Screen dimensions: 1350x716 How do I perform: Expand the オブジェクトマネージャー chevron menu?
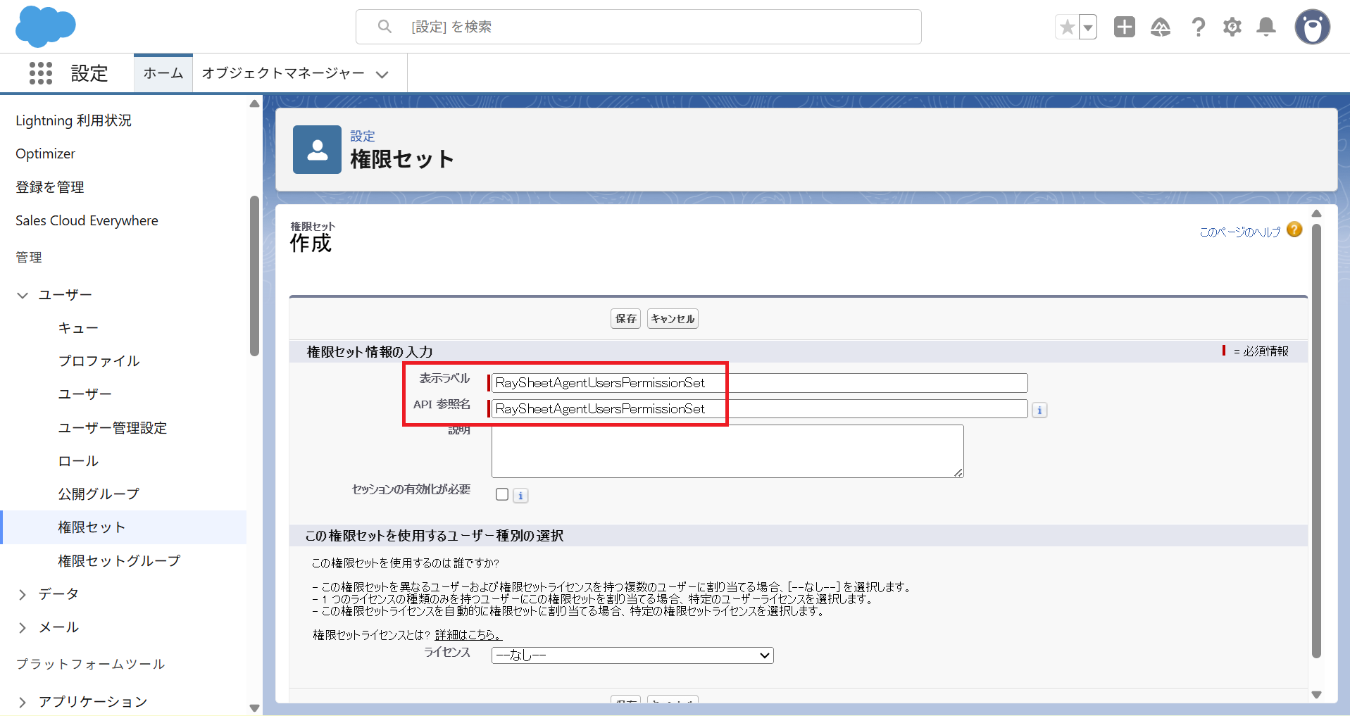(382, 75)
